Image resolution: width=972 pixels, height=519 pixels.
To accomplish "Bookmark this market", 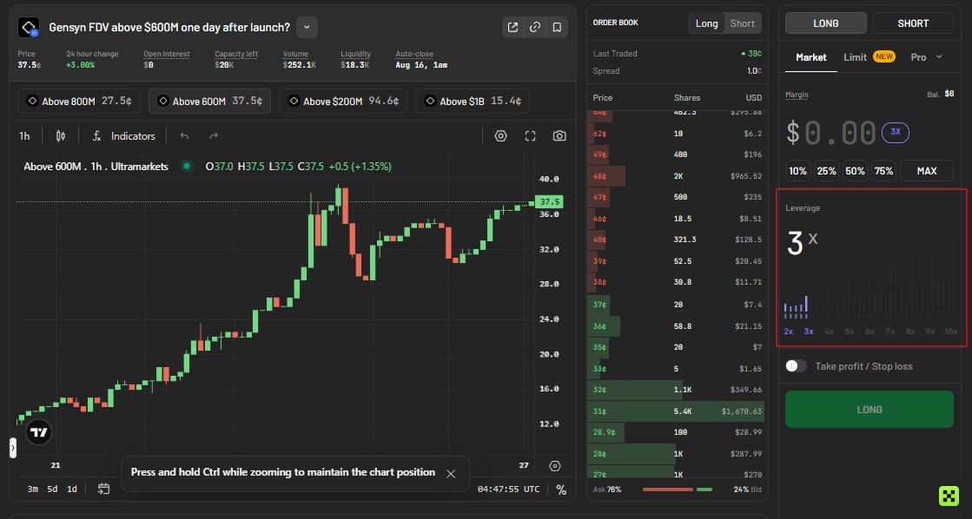I will coord(557,27).
